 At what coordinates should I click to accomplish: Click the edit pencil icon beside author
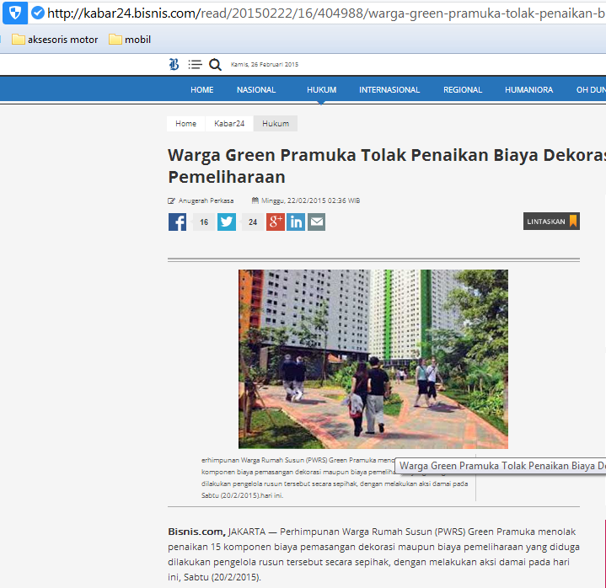(171, 200)
